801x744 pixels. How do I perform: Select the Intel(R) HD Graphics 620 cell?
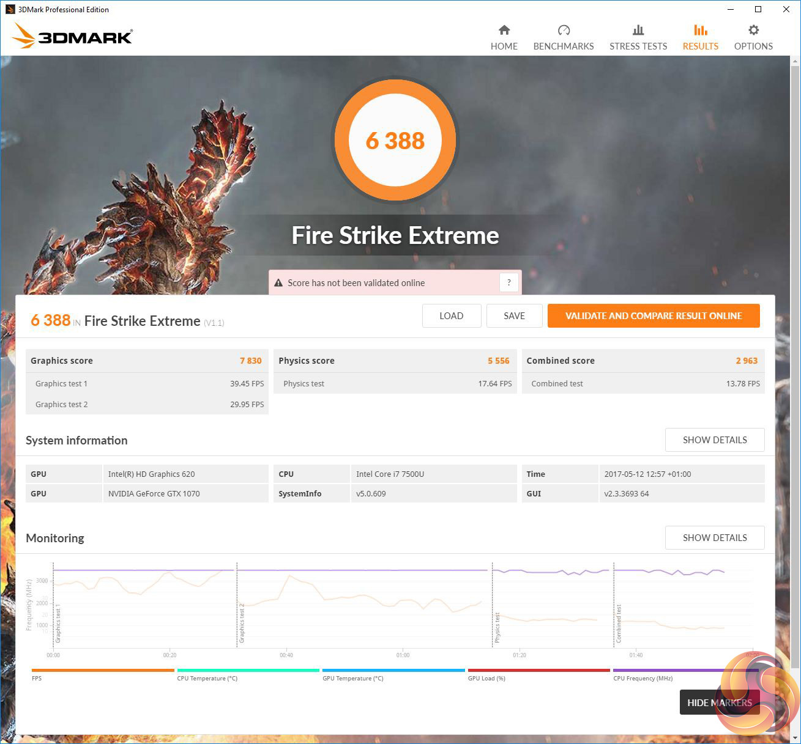(x=185, y=474)
